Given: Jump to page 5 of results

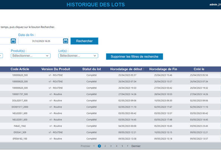Looking at the screenshot, I should tap(122, 146).
